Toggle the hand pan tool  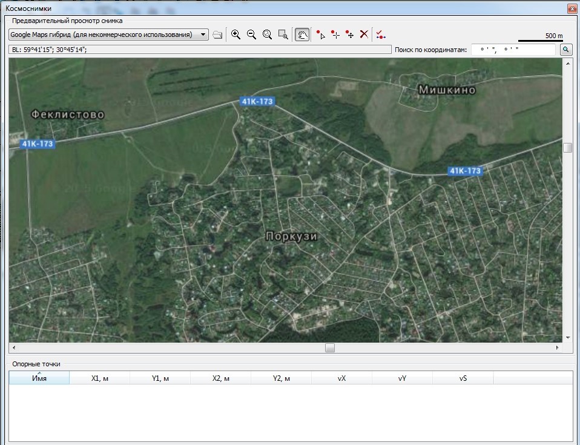(302, 35)
